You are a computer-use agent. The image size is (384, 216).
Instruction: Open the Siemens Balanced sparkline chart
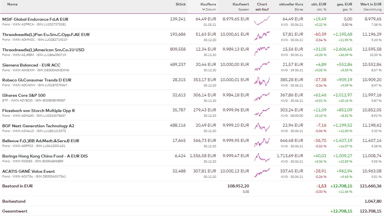coord(262,66)
